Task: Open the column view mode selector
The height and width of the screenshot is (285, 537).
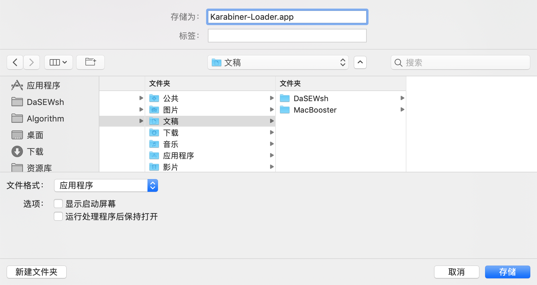Action: (x=59, y=62)
